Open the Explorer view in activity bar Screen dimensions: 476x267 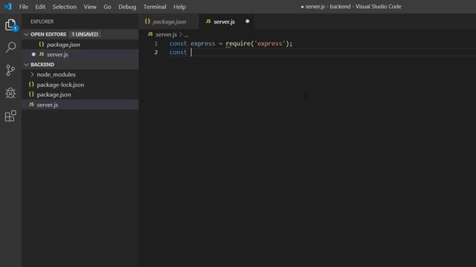coord(10,24)
